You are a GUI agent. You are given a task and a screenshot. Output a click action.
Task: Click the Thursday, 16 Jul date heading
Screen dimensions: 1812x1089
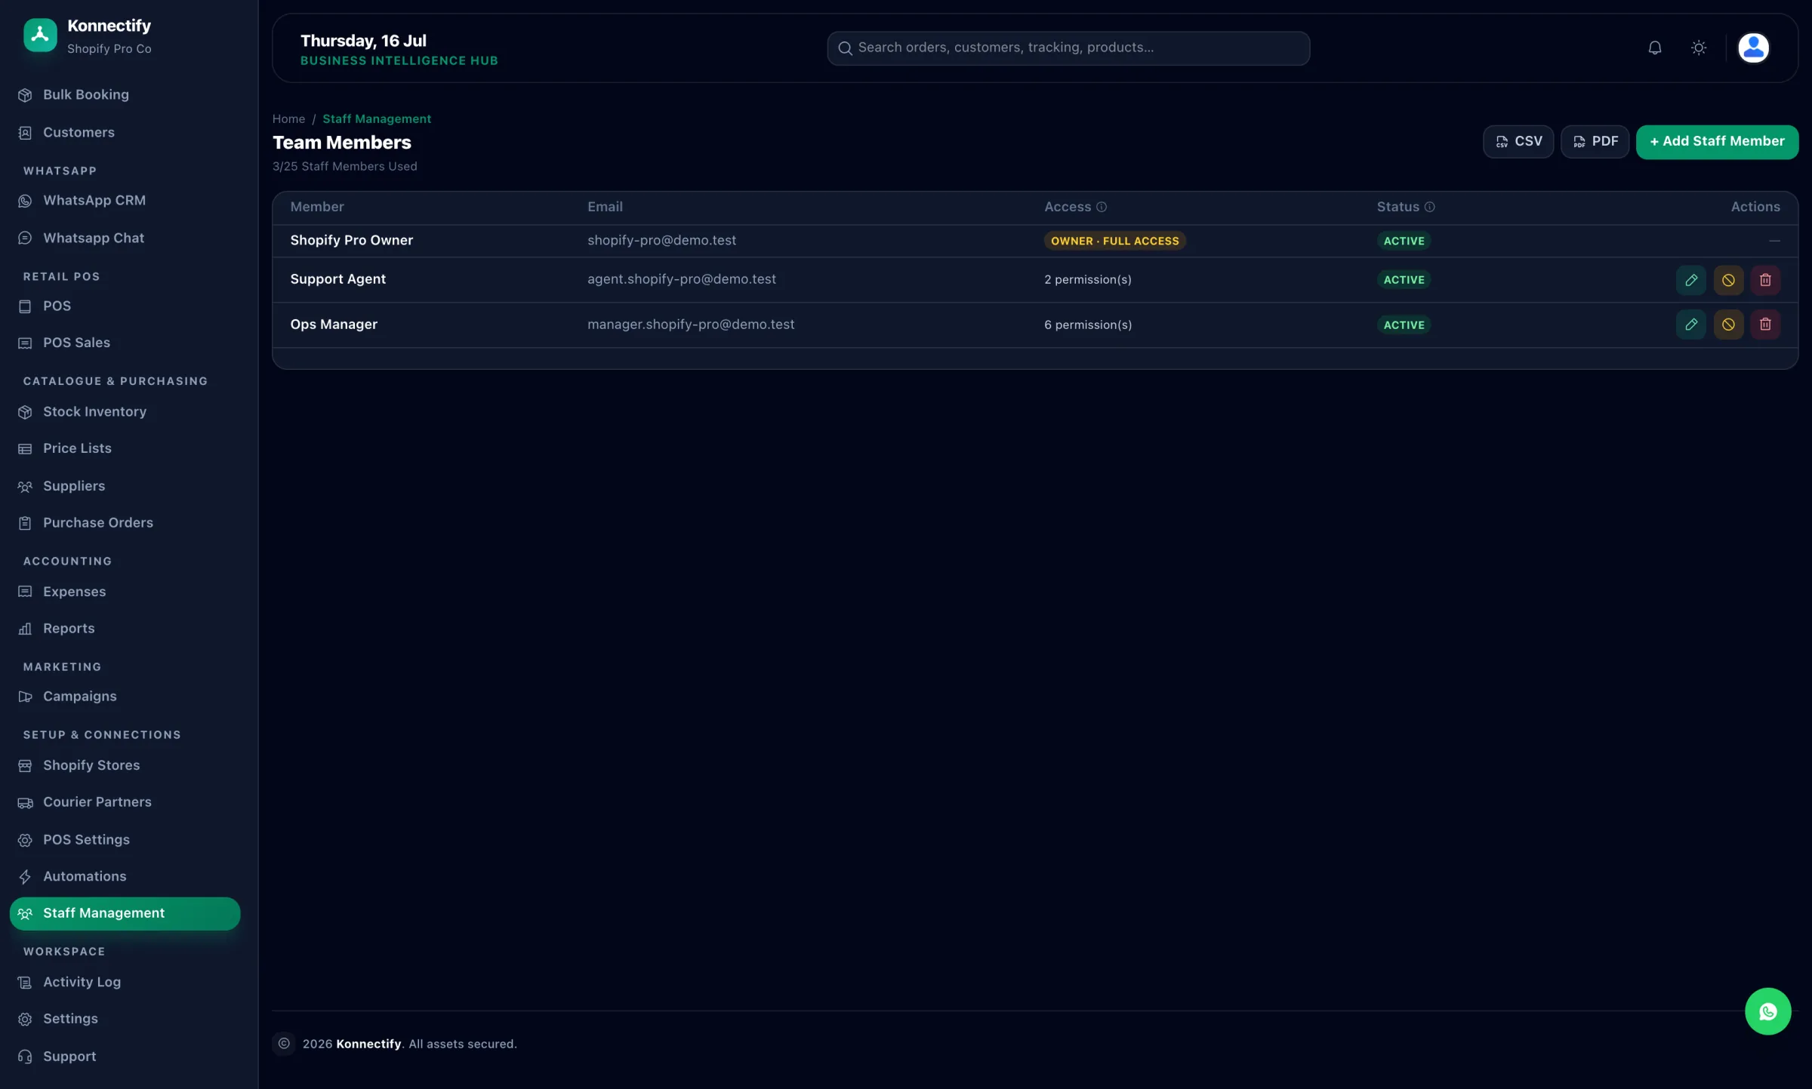[x=363, y=41]
